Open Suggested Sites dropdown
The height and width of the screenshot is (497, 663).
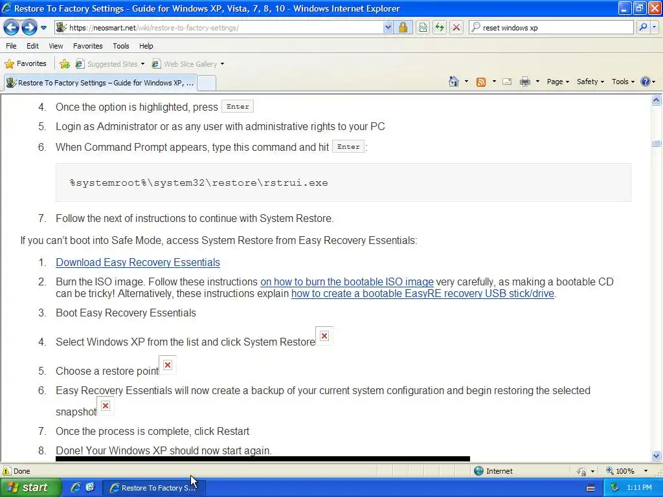110,64
